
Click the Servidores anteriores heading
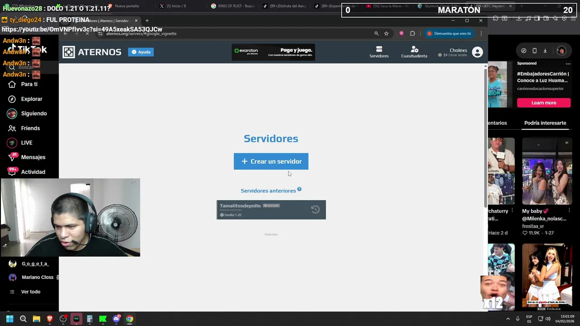(x=268, y=191)
